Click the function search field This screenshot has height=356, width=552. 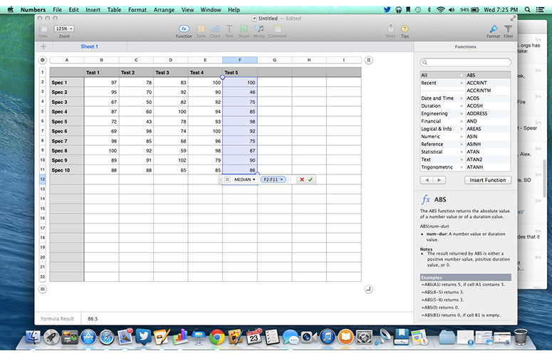point(465,62)
